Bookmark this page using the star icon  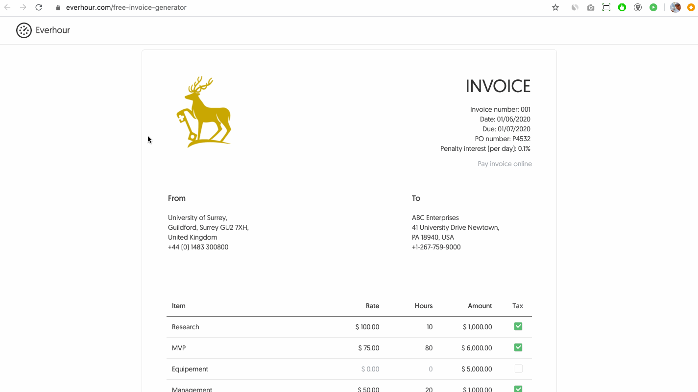555,7
